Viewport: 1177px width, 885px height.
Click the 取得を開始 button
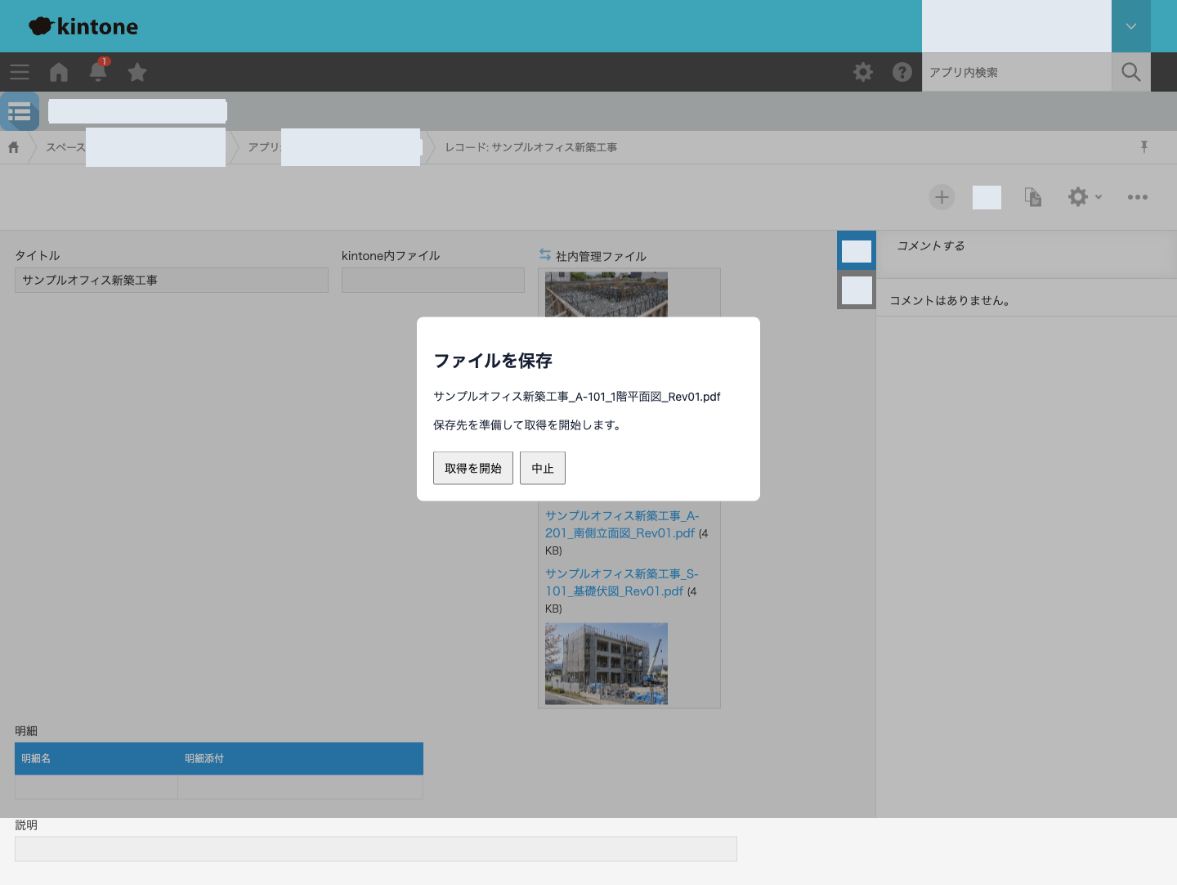pos(473,468)
